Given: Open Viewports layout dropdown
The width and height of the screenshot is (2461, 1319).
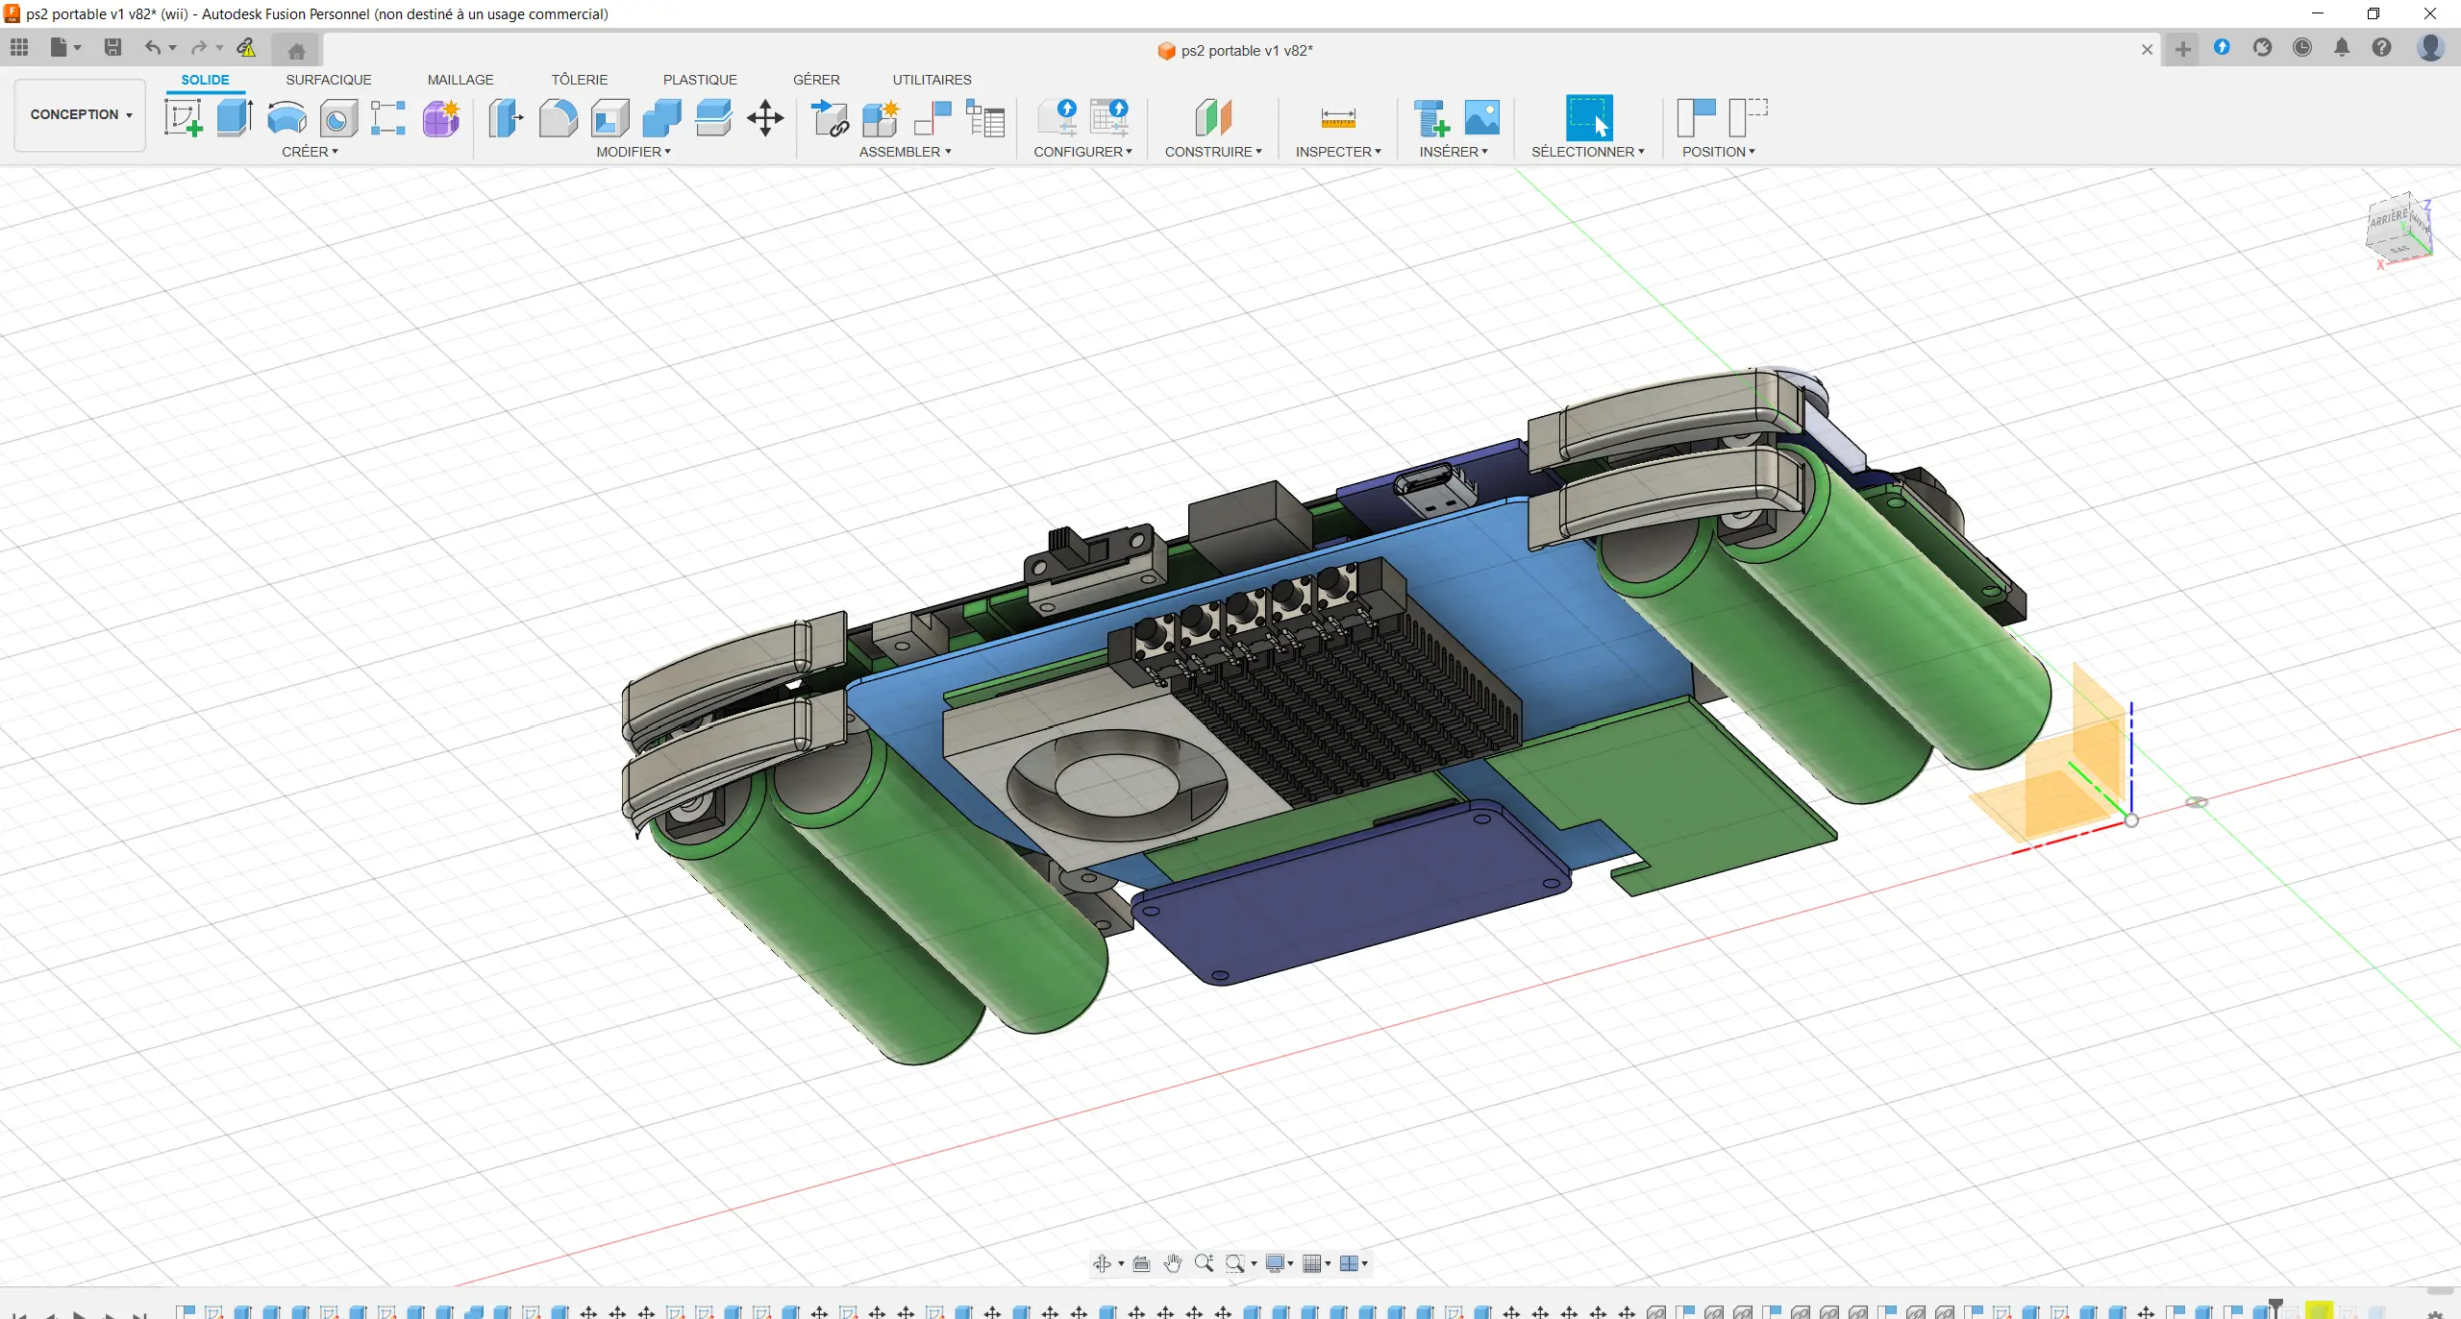Looking at the screenshot, I should click(x=1354, y=1263).
